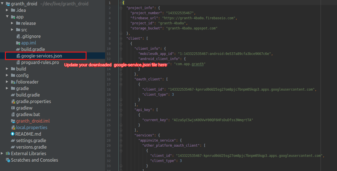
Task: Select granth_droid.iml file
Action: point(33,121)
